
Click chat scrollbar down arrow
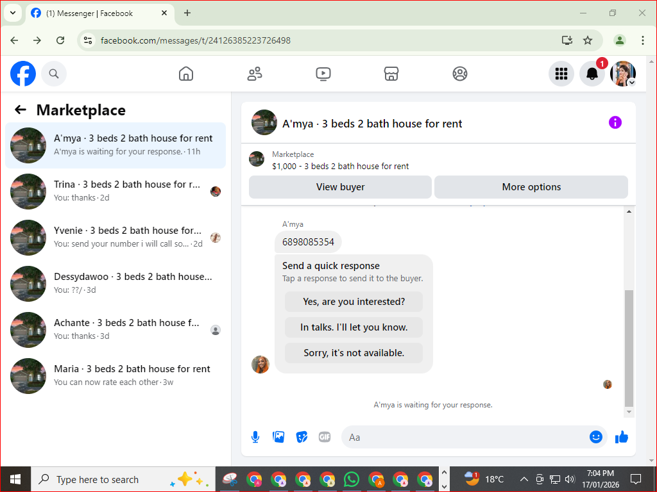click(629, 412)
